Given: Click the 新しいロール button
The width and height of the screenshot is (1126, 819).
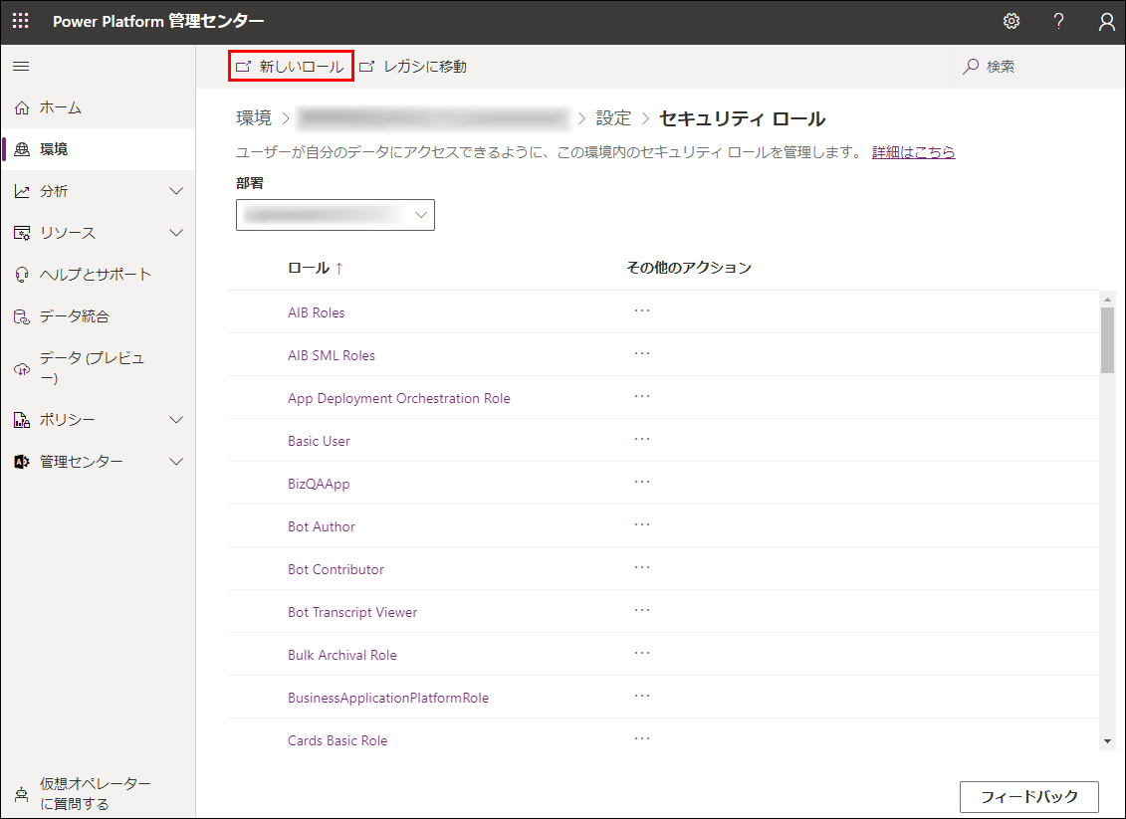Looking at the screenshot, I should (291, 66).
